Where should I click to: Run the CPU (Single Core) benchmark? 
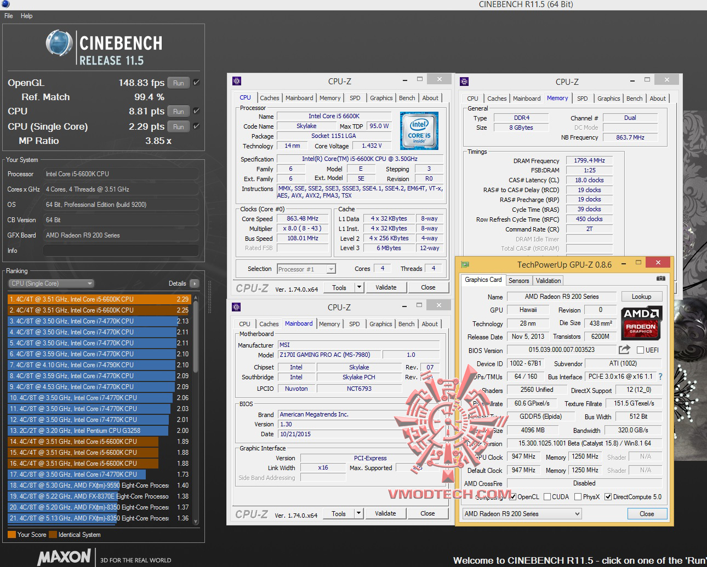179,127
